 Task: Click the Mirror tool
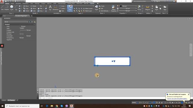click(33, 8)
